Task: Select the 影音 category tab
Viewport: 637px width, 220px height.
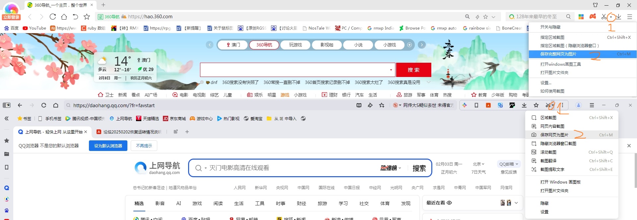Action: tap(160, 203)
